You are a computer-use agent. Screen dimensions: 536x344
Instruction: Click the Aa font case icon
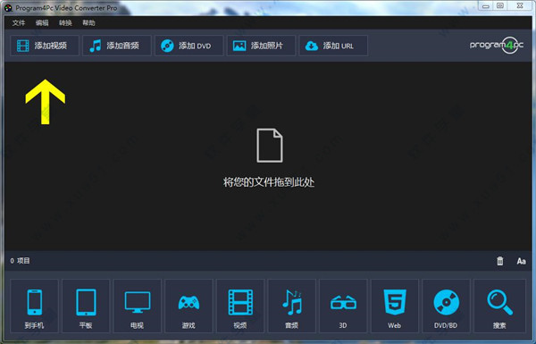click(x=521, y=261)
